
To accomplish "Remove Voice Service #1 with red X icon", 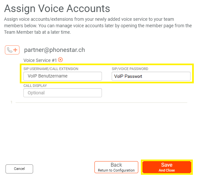I will 60,60.
